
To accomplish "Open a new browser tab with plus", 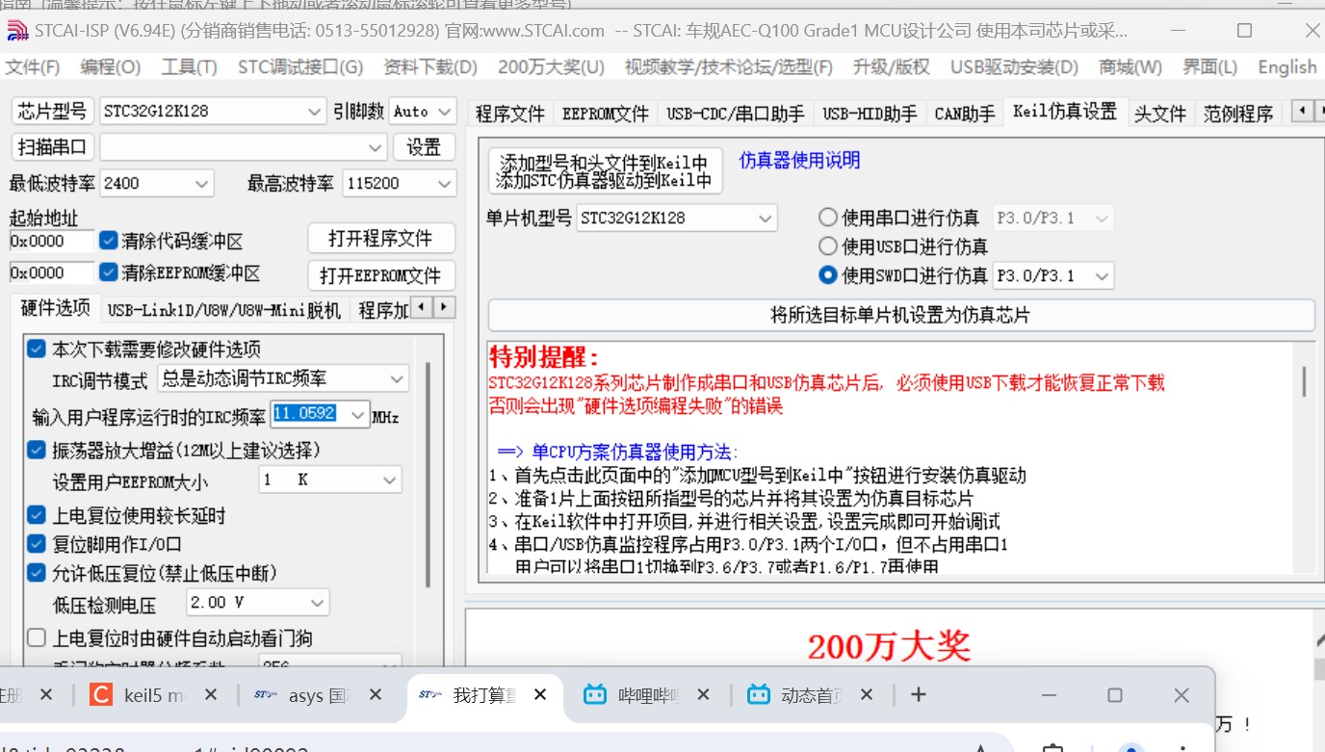I will [919, 694].
